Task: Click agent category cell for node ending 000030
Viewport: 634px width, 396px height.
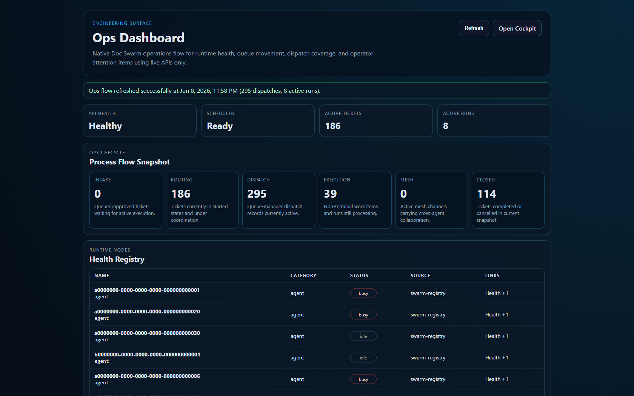Action: point(297,336)
